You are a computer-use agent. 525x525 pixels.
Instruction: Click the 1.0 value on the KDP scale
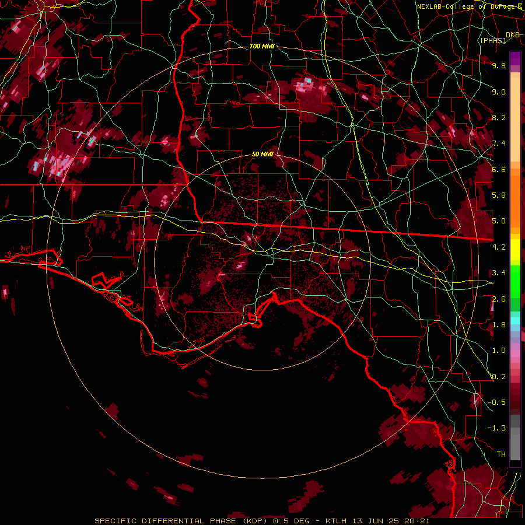(x=499, y=351)
